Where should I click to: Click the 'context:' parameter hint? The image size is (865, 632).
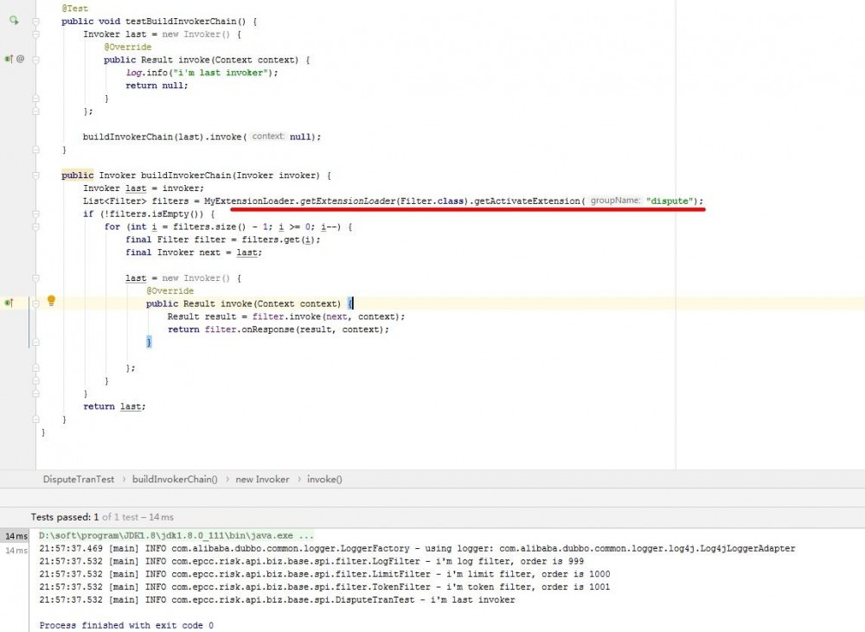268,137
